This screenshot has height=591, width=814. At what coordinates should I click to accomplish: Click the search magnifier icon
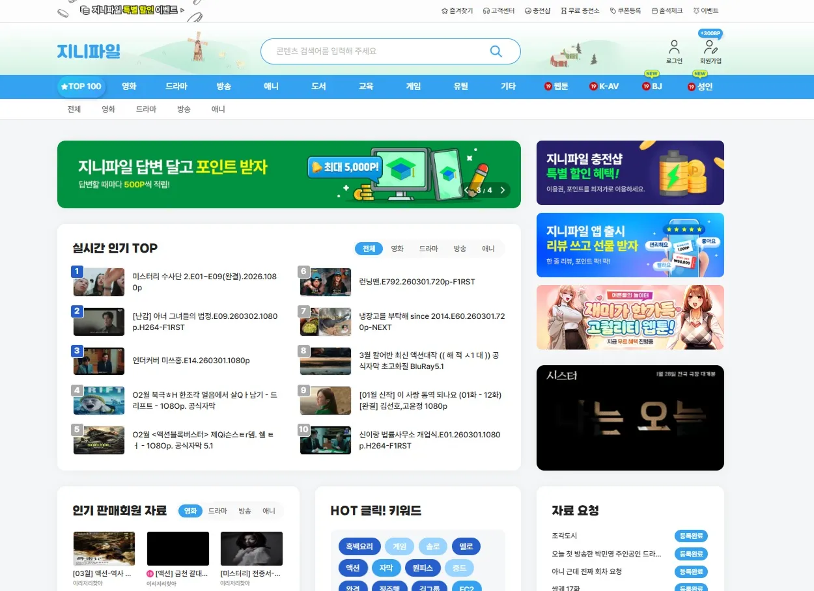496,51
